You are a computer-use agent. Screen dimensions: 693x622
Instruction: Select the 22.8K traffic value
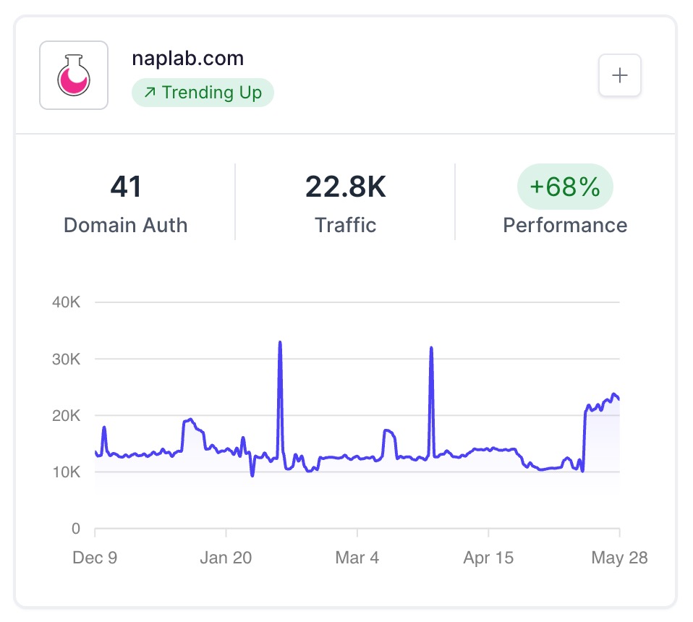tap(345, 187)
